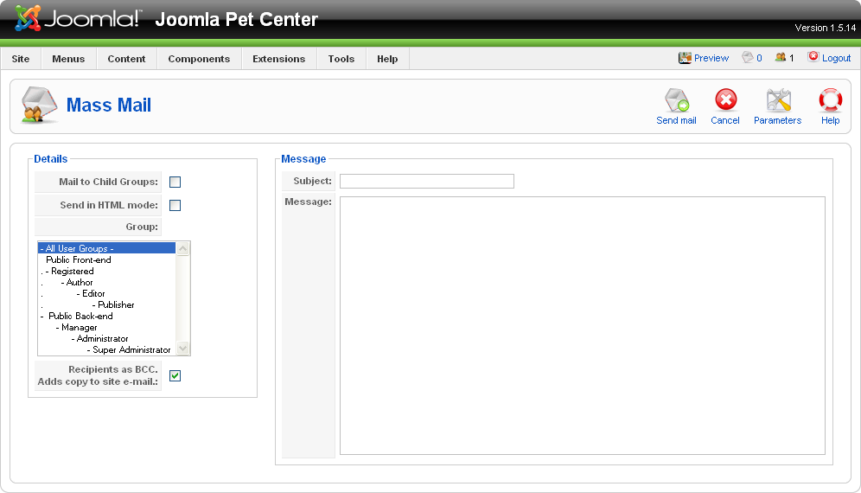Click the Logout link text
The height and width of the screenshot is (493, 861).
(836, 58)
